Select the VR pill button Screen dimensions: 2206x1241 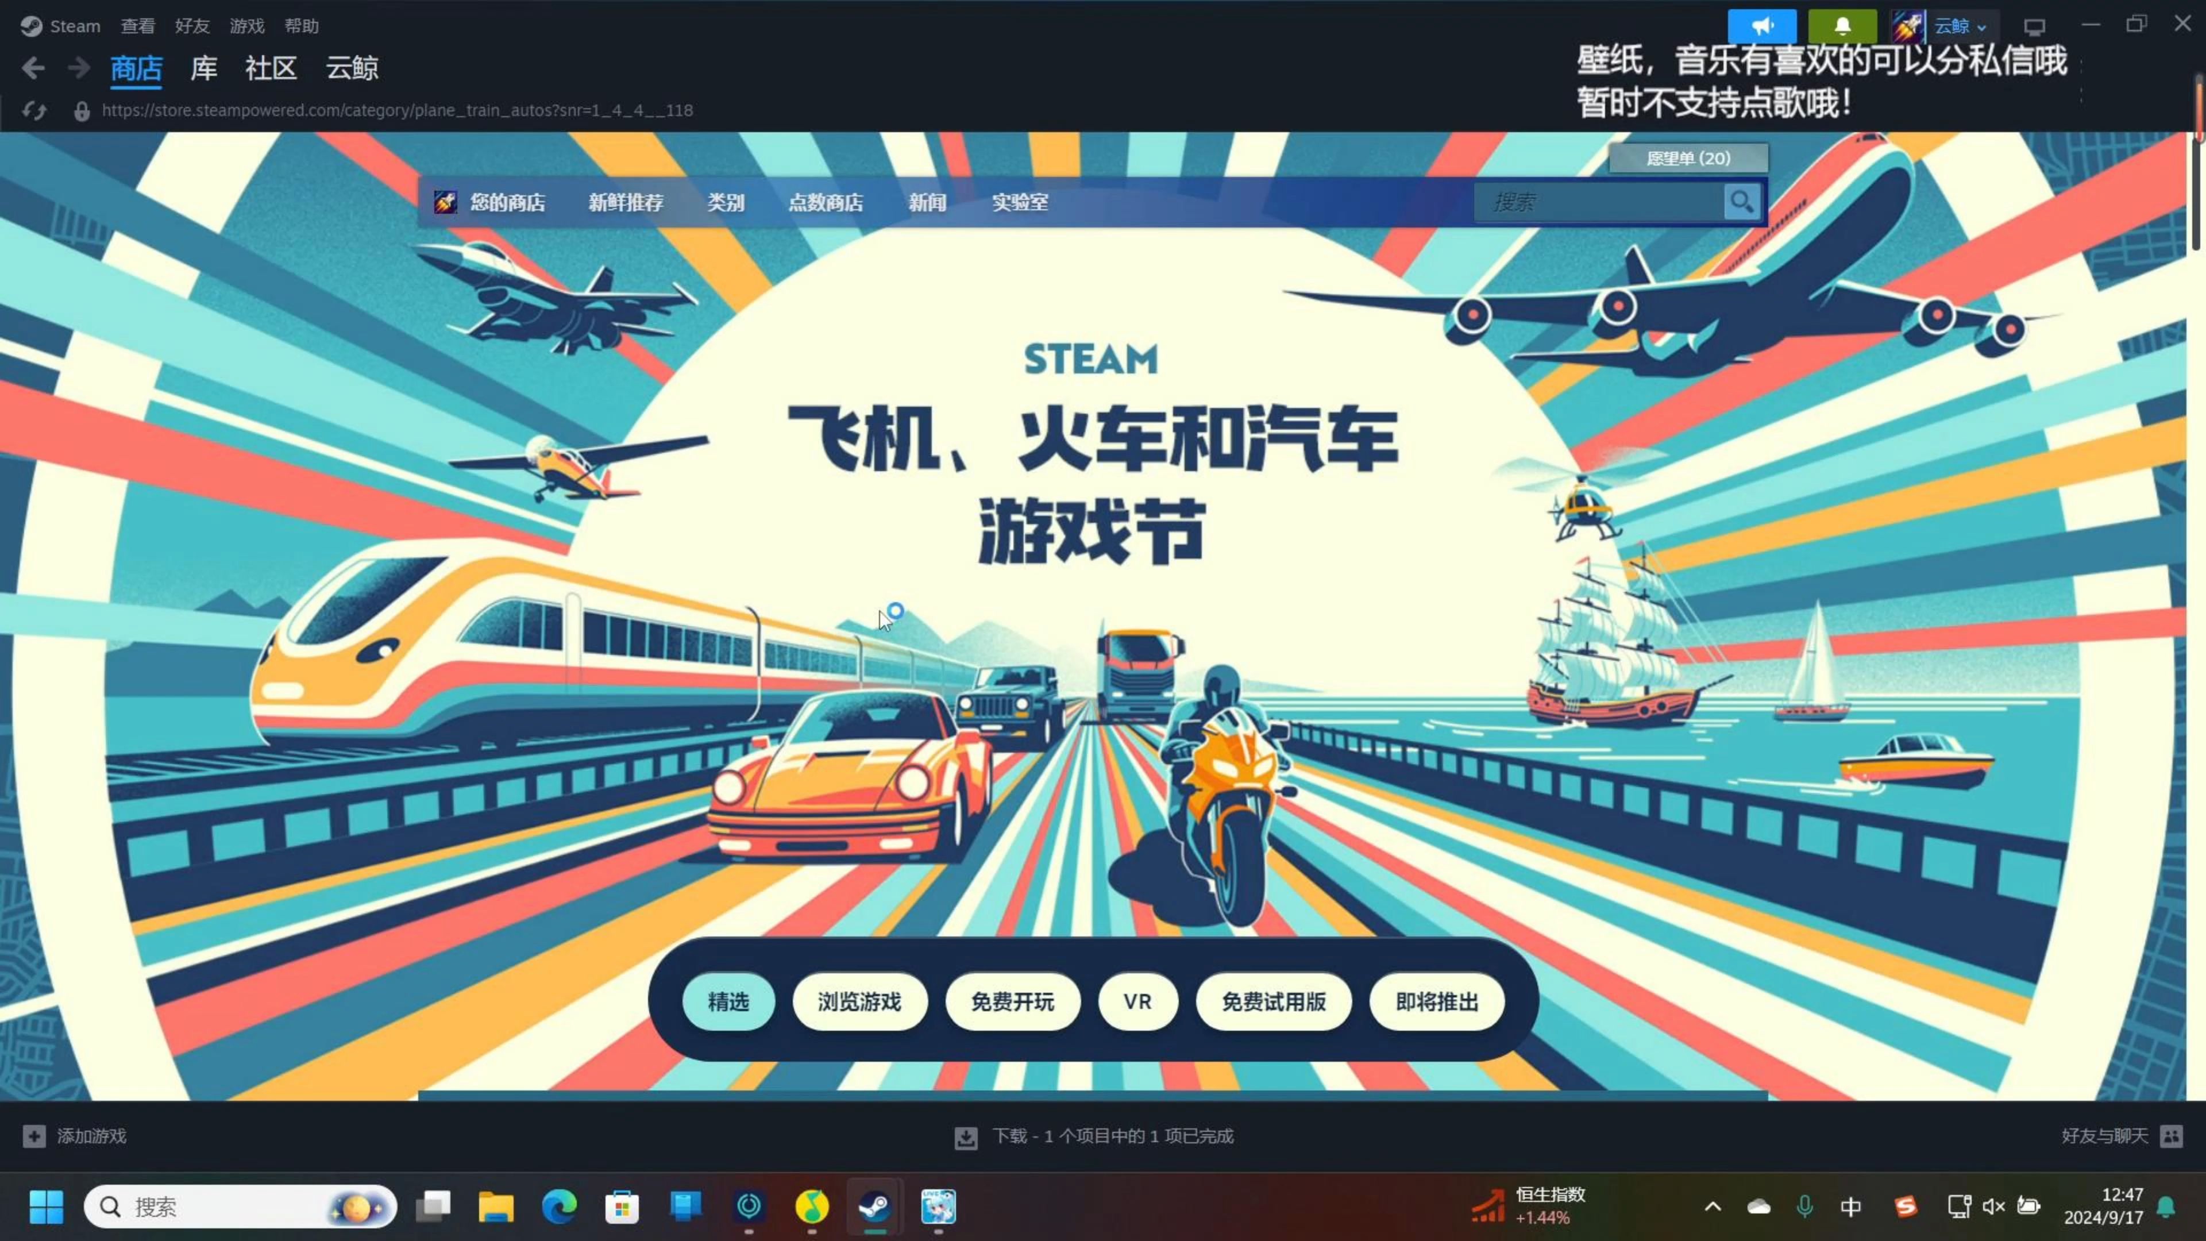tap(1138, 1001)
